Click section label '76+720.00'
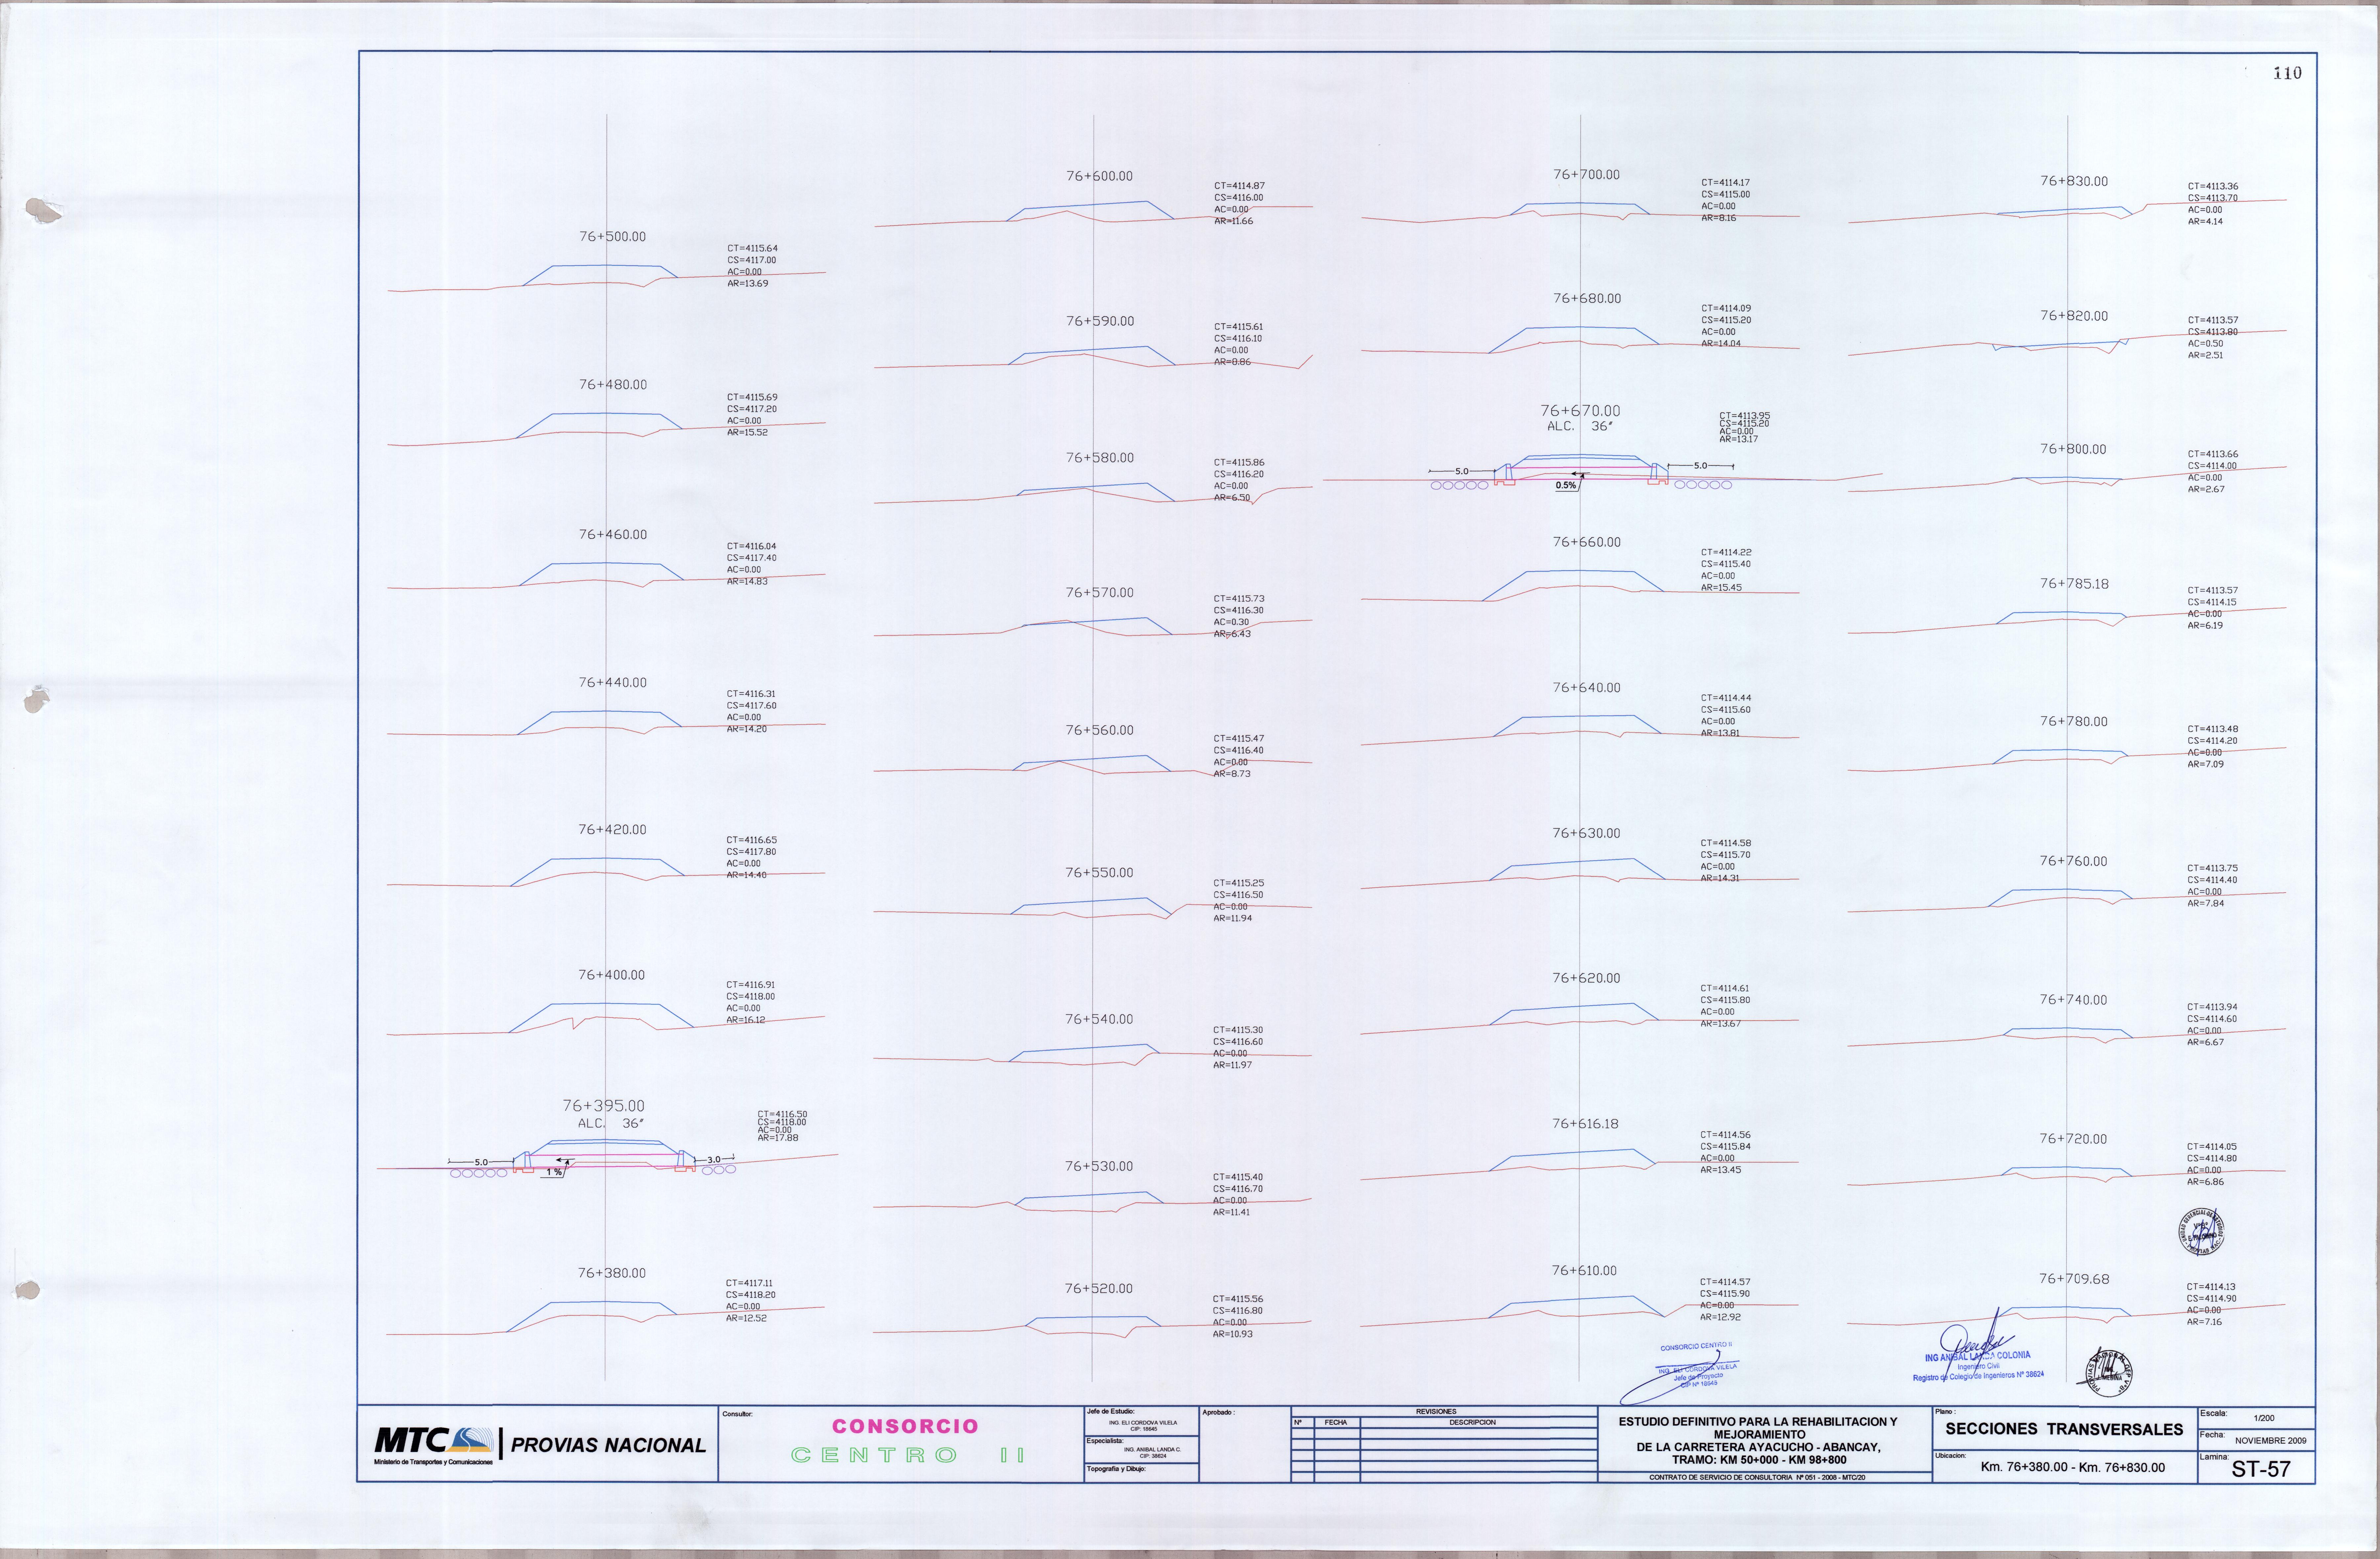The width and height of the screenshot is (2380, 1559). point(2073,1139)
